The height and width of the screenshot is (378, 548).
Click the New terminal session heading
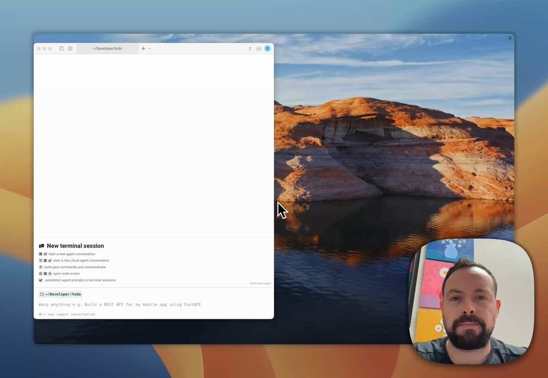75,246
